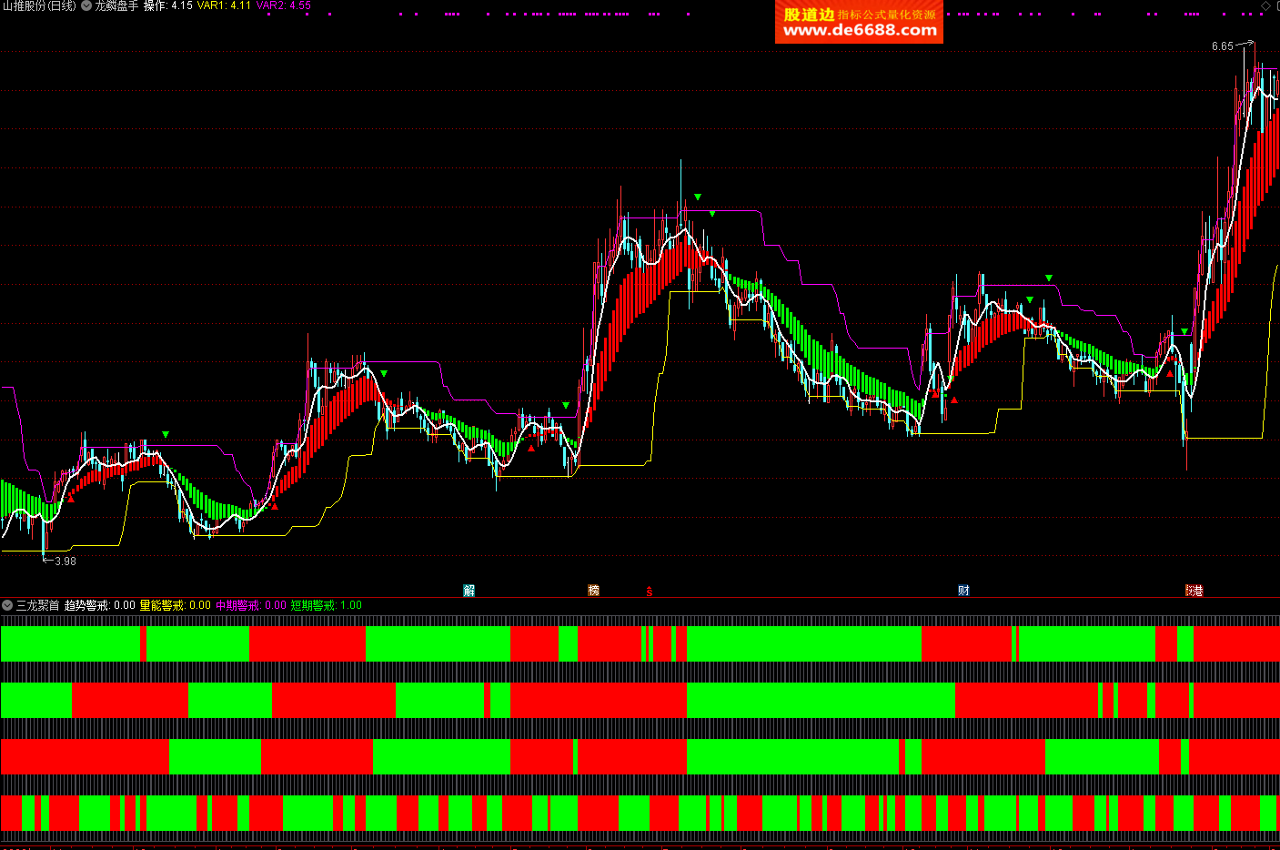Screen dimensions: 1280x850
Task: Expand the 三龙聚首 indicator dropdown arrow
Action: click(7, 605)
